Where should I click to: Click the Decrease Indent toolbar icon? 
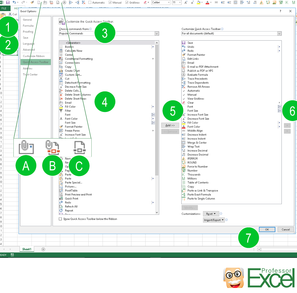click(223, 3)
